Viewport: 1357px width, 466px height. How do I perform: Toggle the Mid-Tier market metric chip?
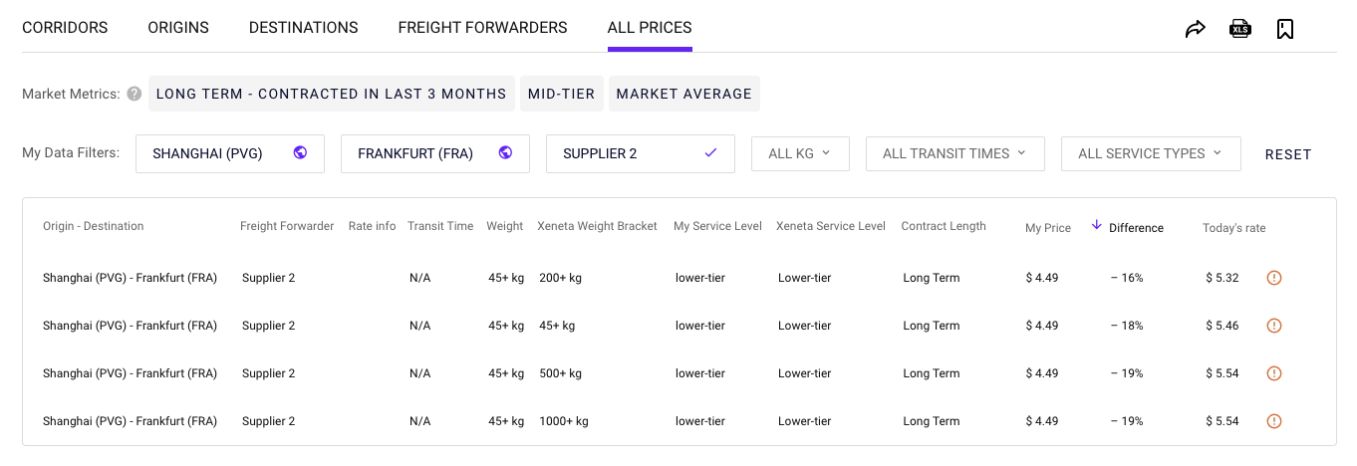pos(561,94)
